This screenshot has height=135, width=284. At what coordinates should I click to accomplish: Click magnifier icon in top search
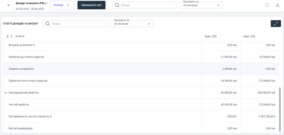pyautogui.click(x=117, y=5)
